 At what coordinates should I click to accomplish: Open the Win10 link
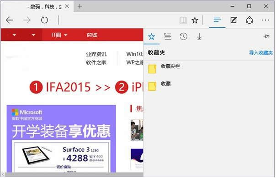click(135, 54)
